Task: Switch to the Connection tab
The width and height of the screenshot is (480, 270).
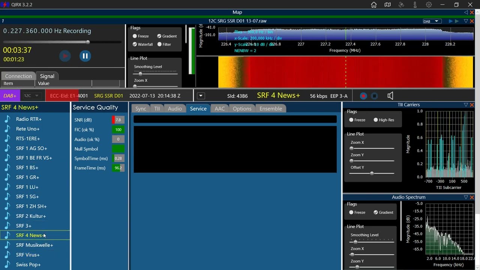Action: (x=18, y=76)
